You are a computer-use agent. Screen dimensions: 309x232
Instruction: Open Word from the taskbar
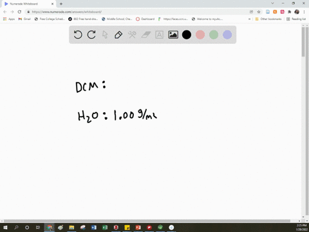(94, 227)
